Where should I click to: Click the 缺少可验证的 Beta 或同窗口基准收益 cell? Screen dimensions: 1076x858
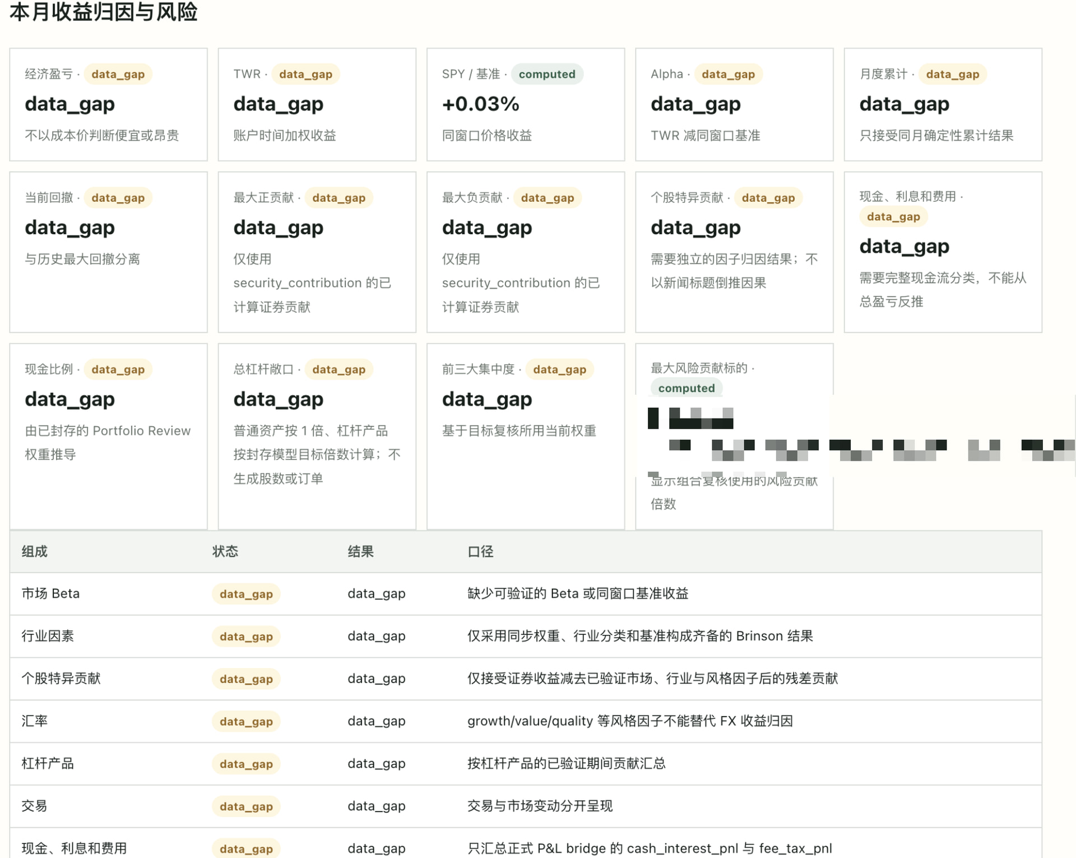point(578,593)
